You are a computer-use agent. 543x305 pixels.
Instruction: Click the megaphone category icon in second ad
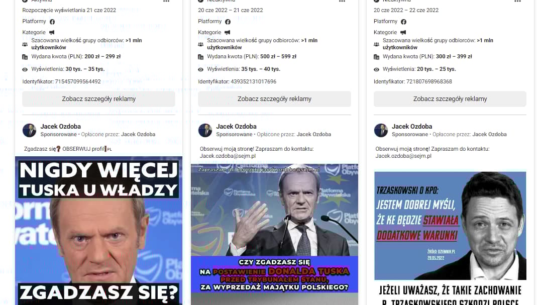tap(228, 33)
